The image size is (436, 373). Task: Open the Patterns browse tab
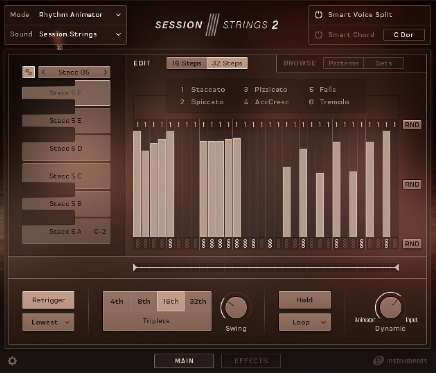[343, 63]
